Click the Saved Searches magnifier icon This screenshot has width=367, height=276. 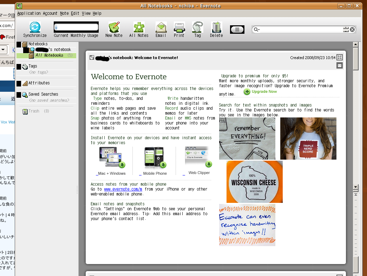25,95
